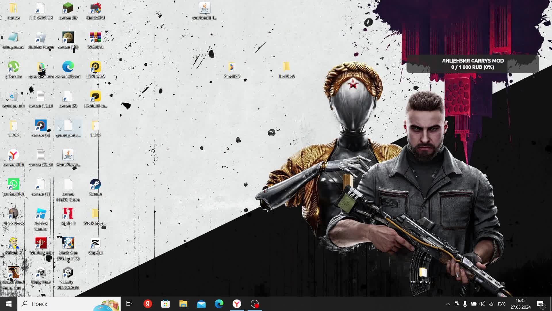The height and width of the screenshot is (311, 552).
Task: Select the 1.19.2 folder
Action: [x=14, y=129]
